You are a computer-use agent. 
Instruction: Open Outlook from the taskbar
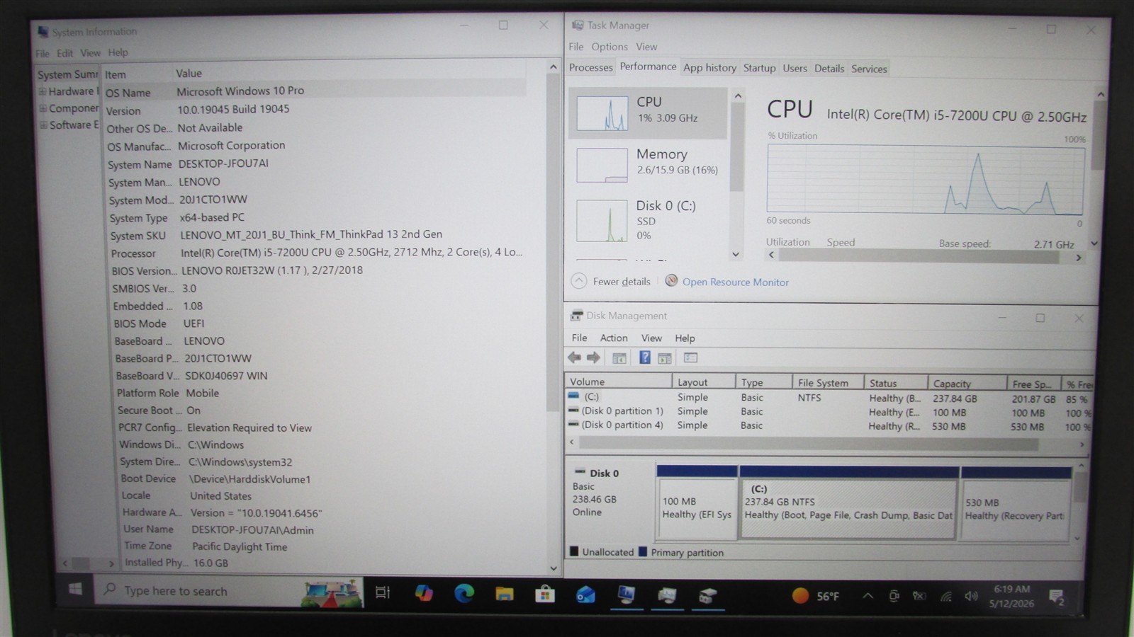585,595
